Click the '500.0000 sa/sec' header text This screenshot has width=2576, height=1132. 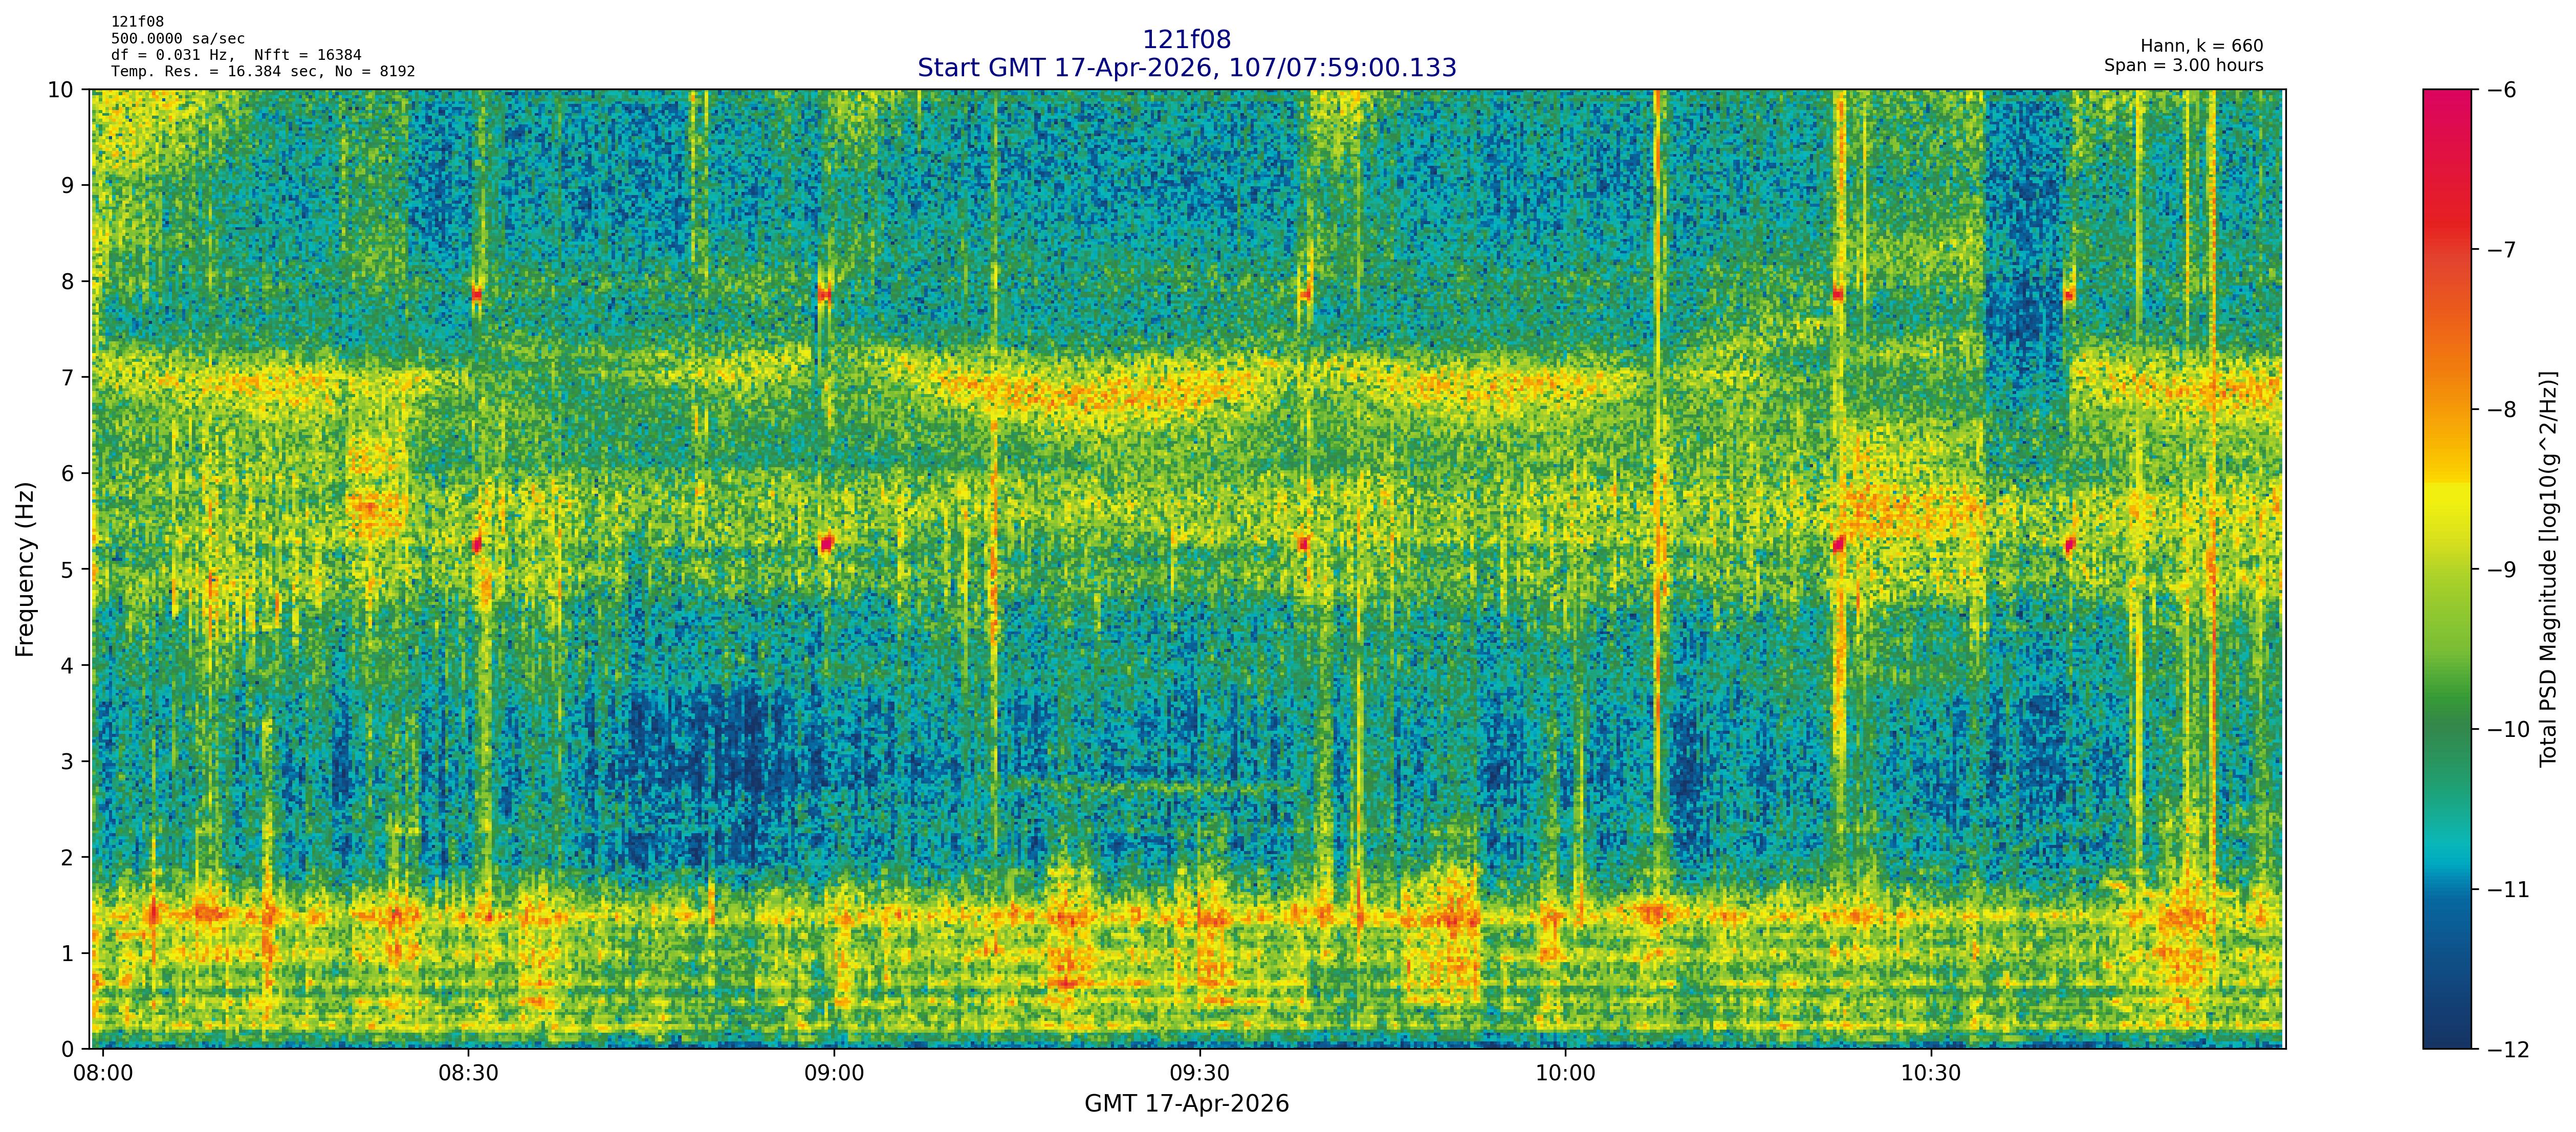pyautogui.click(x=177, y=39)
